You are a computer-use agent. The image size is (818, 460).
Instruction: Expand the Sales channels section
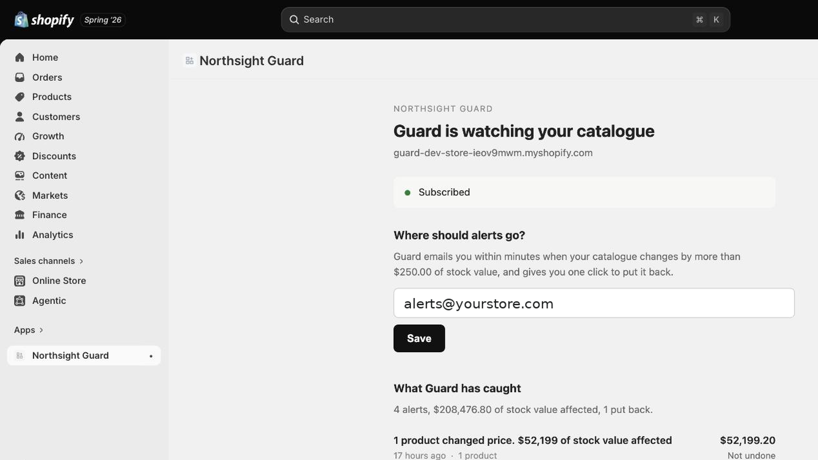pyautogui.click(x=49, y=261)
